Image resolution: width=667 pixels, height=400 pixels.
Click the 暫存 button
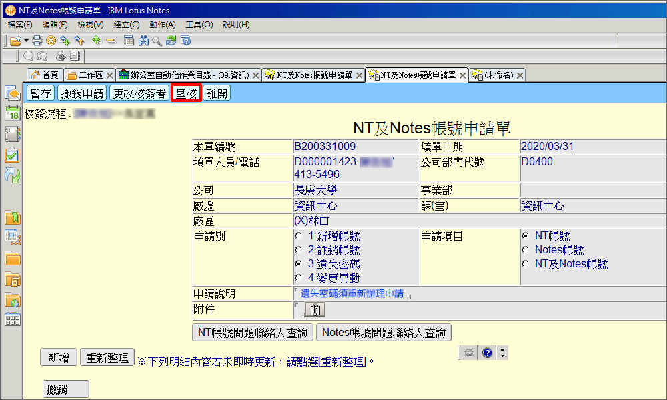click(41, 93)
